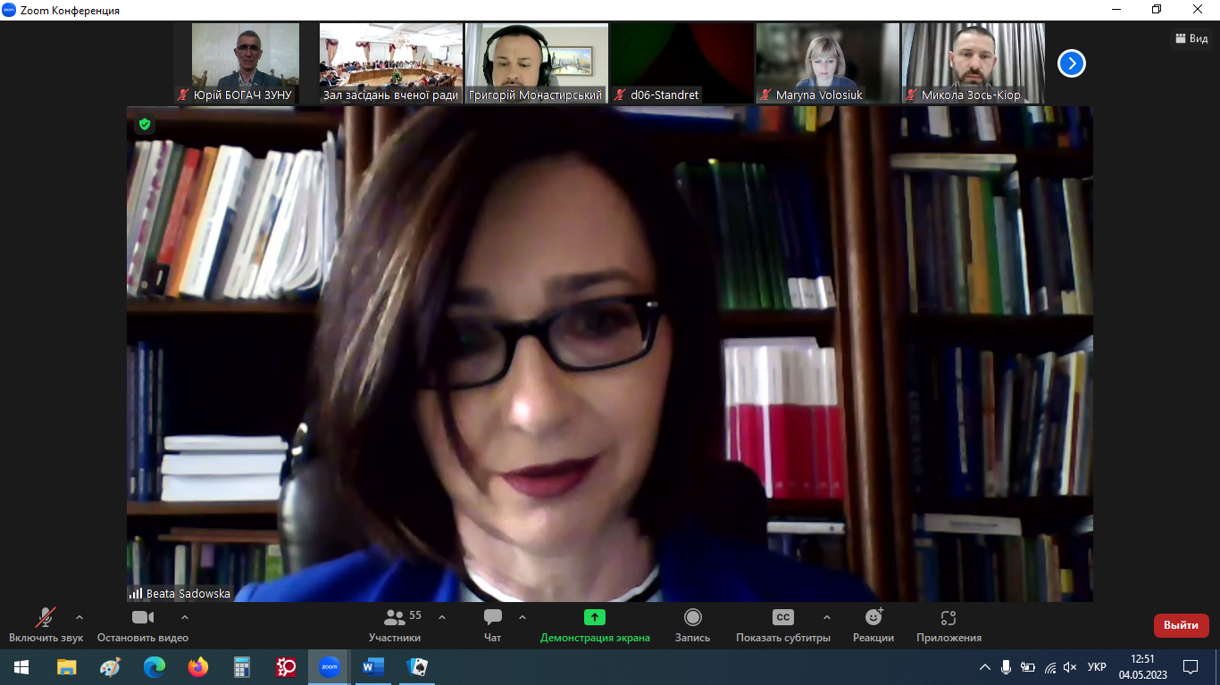Open Calculator from taskbar
The height and width of the screenshot is (685, 1220).
[x=241, y=666]
